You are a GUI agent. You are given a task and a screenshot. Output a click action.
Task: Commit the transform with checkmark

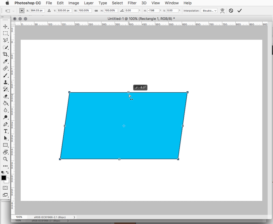pyautogui.click(x=239, y=11)
